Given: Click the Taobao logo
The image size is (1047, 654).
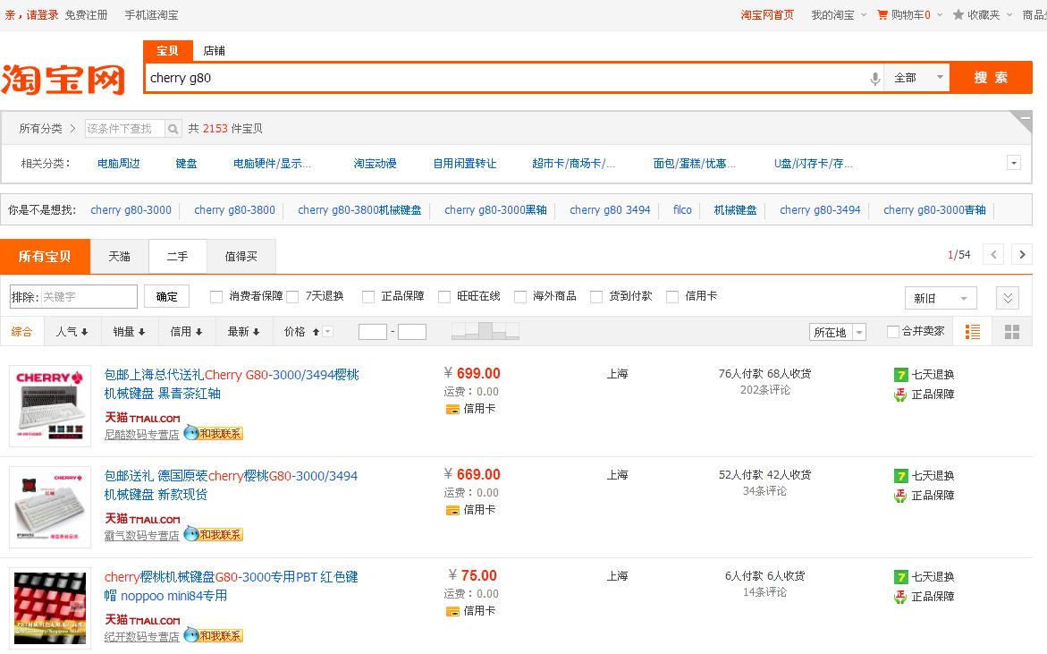Looking at the screenshot, I should pyautogui.click(x=63, y=79).
